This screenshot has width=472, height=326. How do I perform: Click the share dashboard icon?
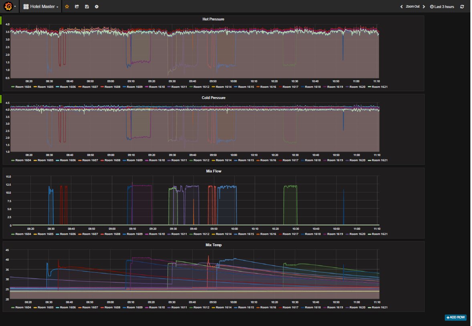pos(77,7)
